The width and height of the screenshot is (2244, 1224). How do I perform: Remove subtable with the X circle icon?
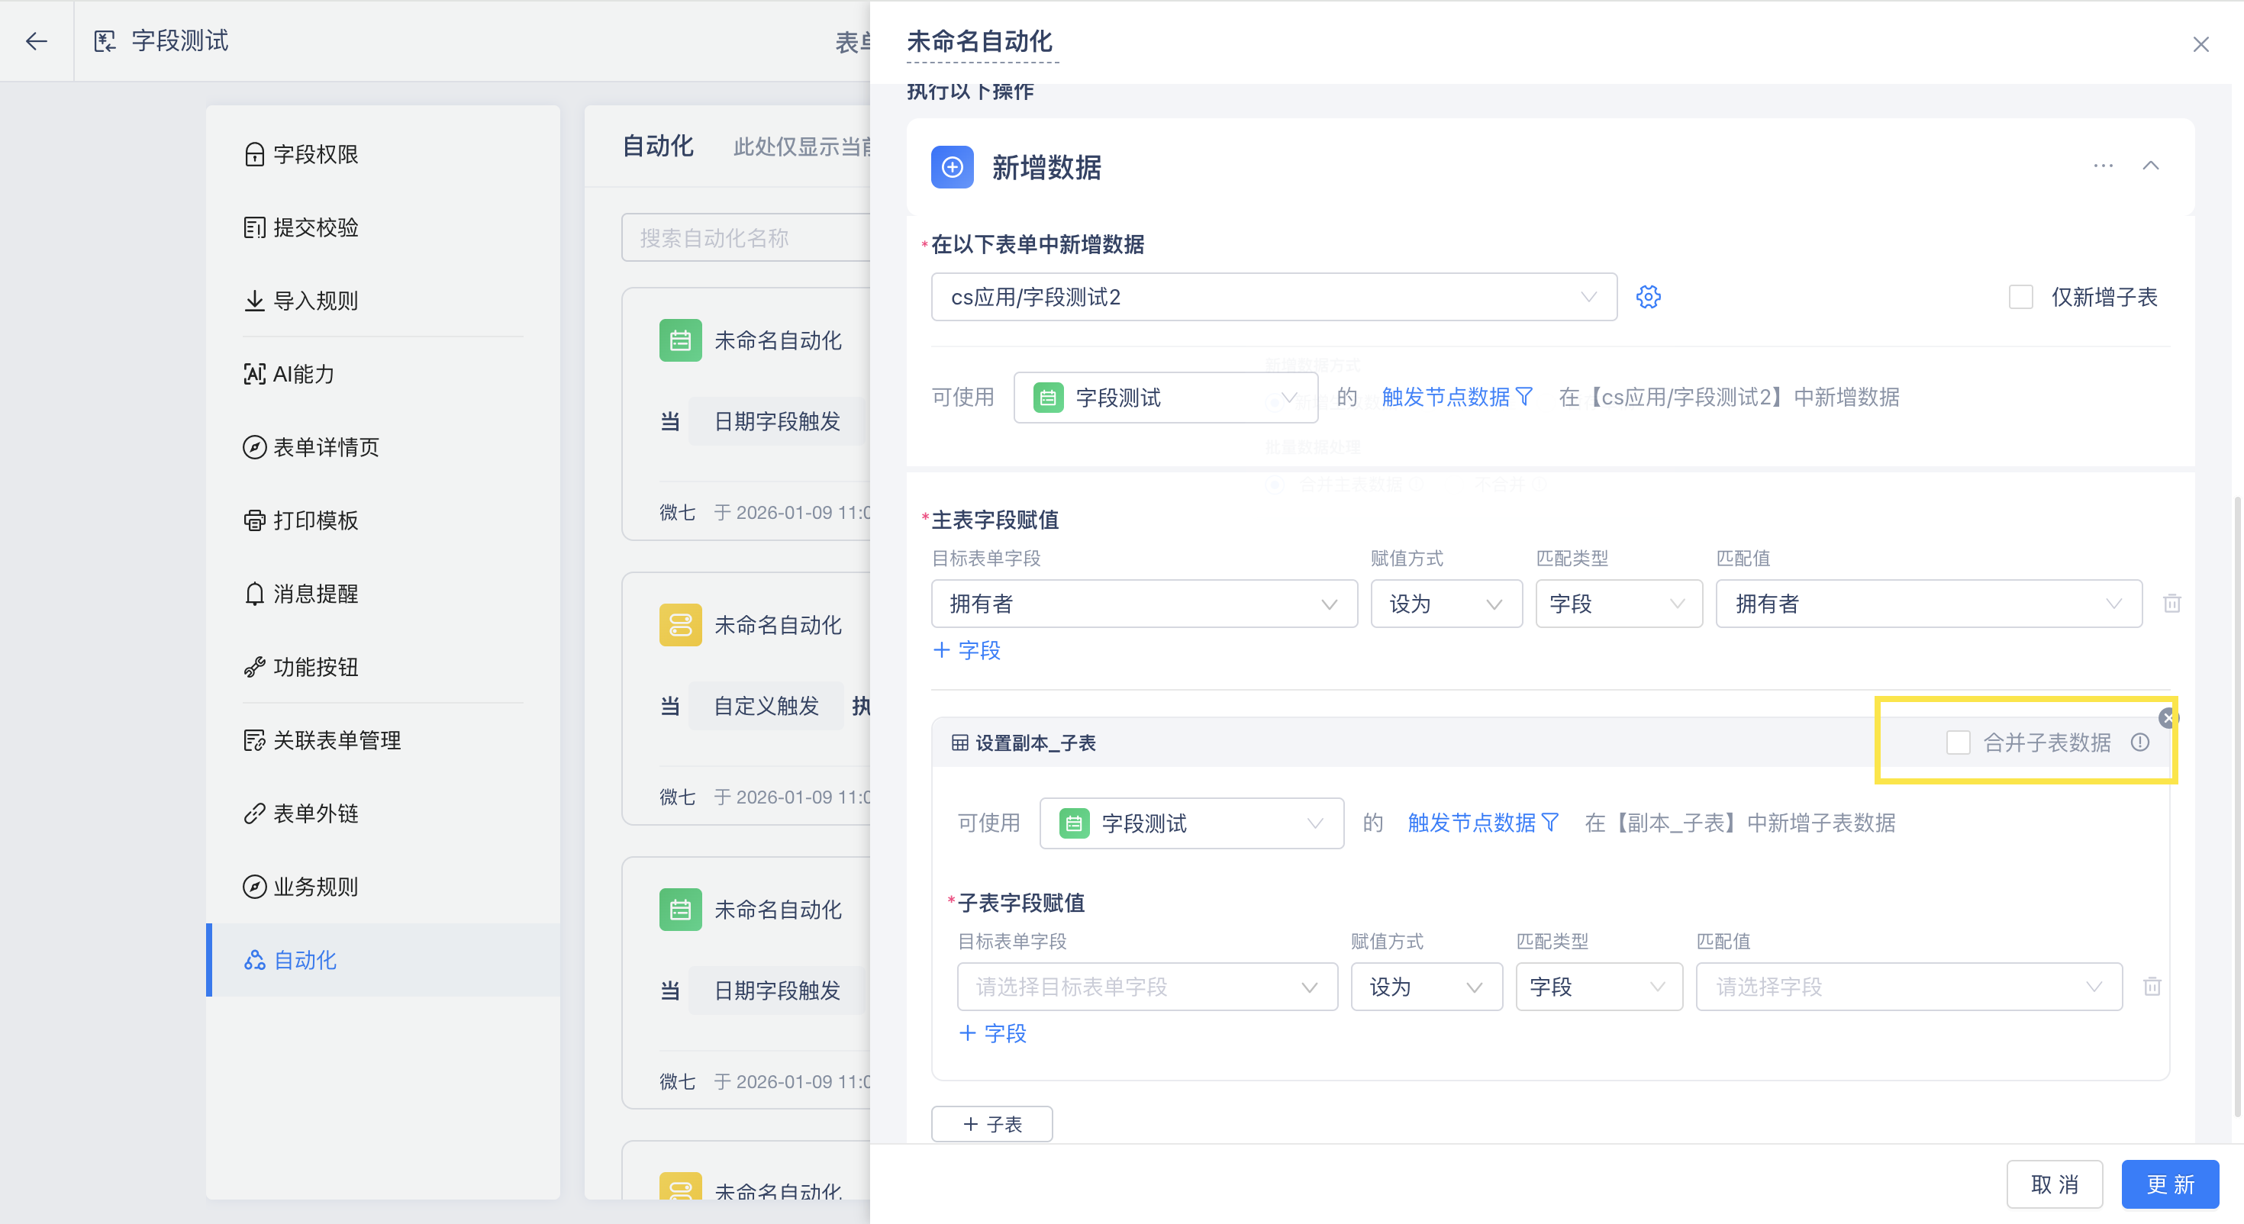pos(2168,718)
